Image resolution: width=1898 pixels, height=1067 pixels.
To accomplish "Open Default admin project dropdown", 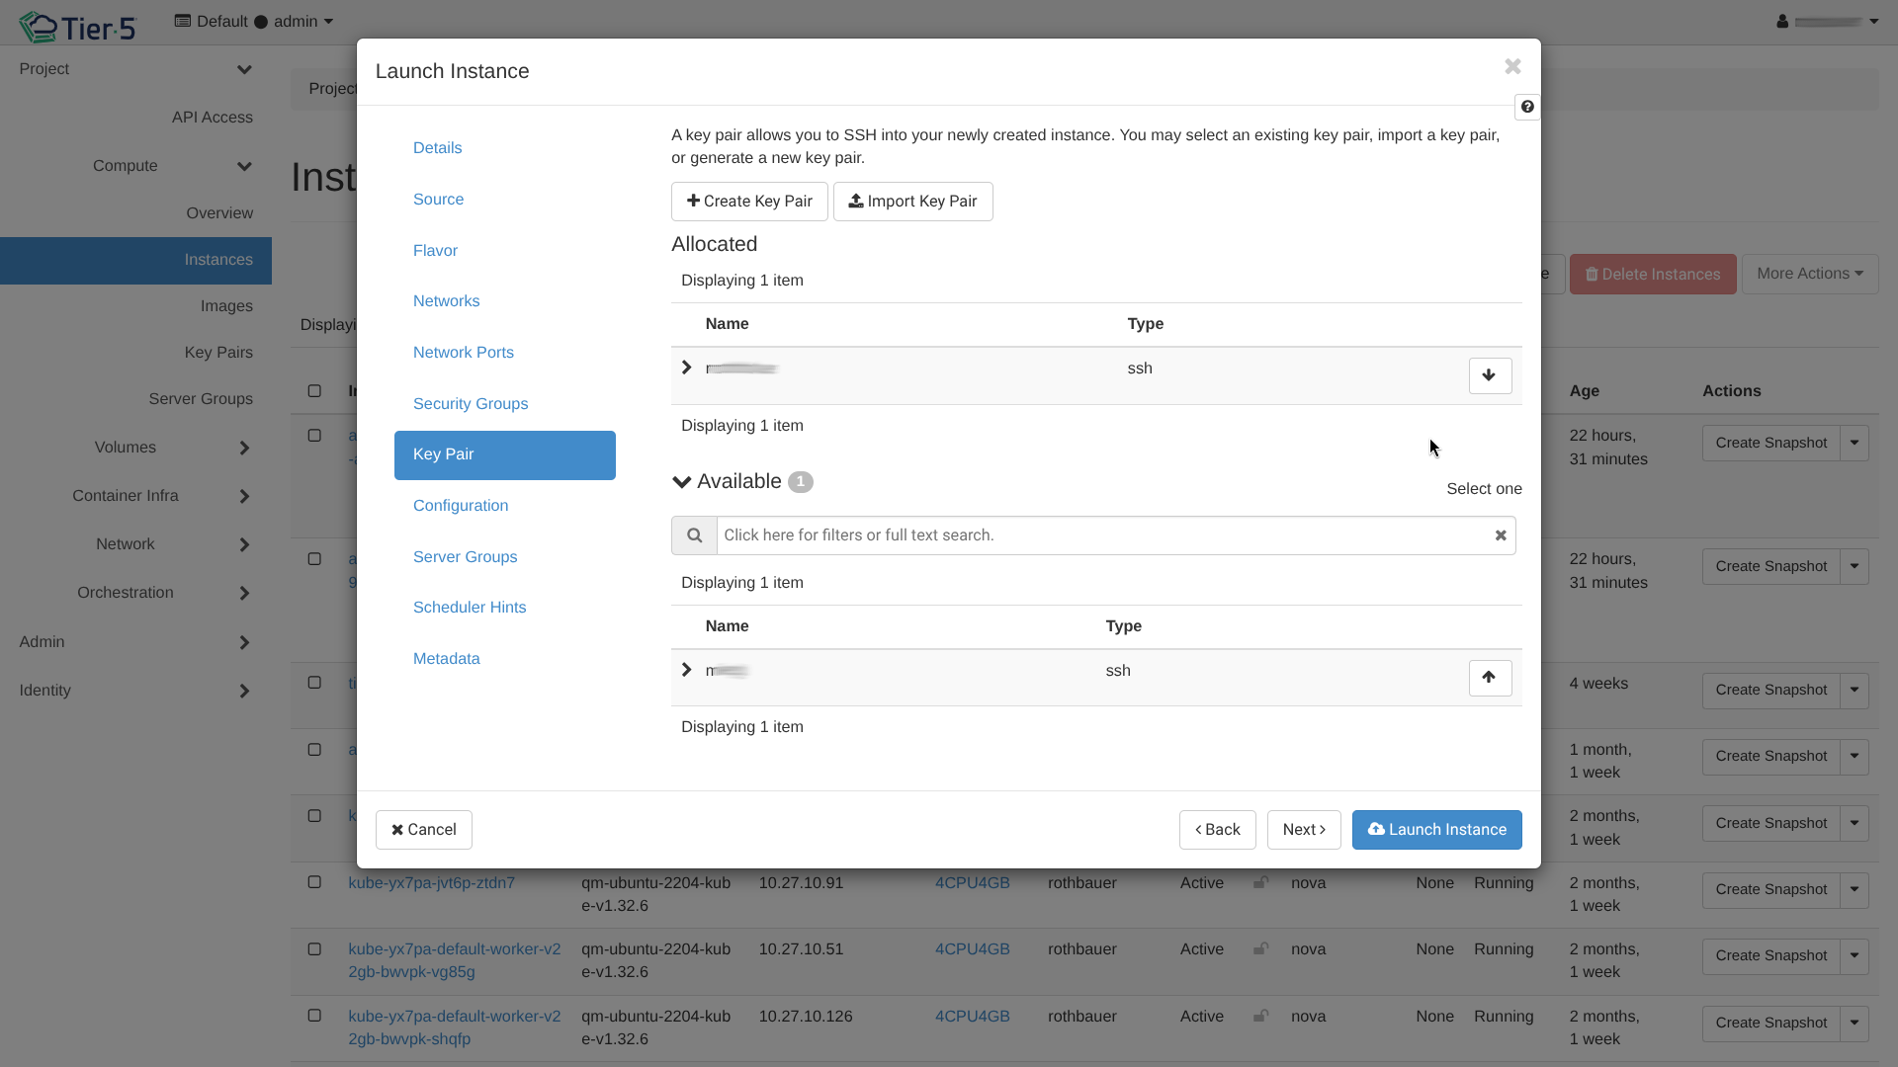I will tap(254, 22).
